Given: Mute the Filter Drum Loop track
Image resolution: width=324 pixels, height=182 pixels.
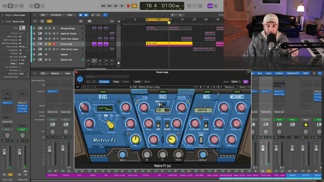Looking at the screenshot, I should tap(46, 50).
